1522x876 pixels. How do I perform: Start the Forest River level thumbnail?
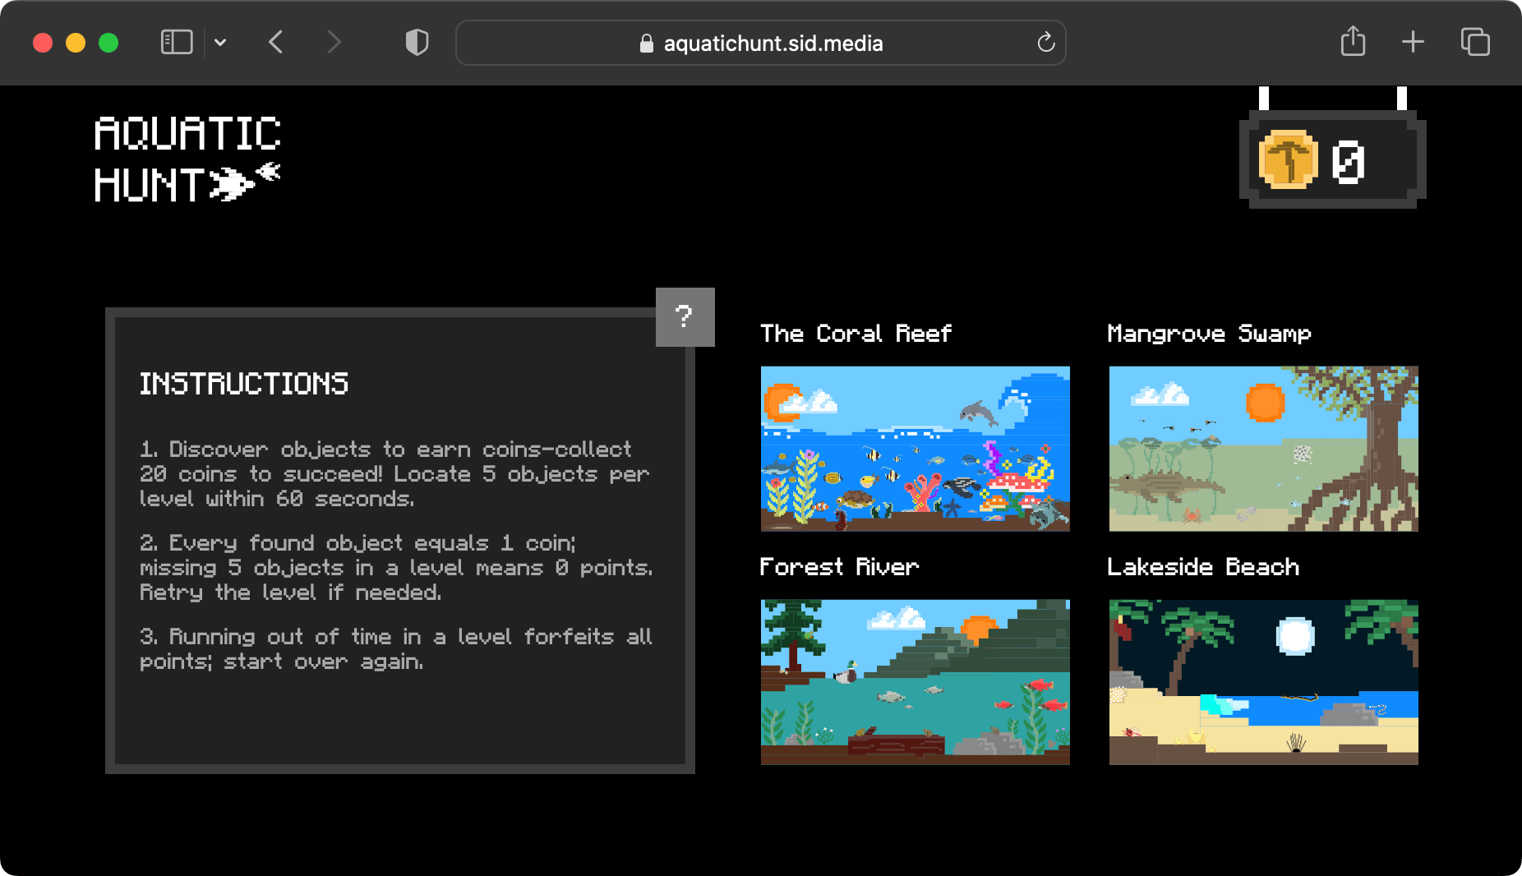915,682
